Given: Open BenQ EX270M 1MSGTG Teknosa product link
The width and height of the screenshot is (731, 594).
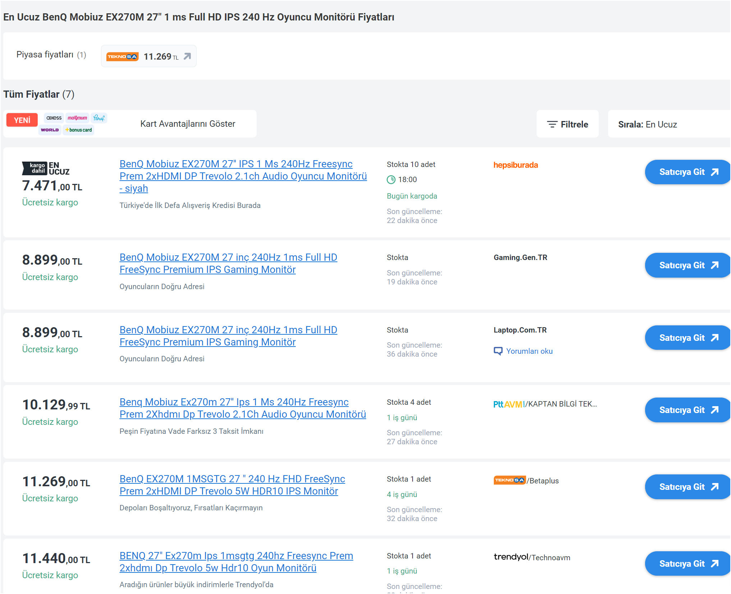Looking at the screenshot, I should (x=232, y=485).
